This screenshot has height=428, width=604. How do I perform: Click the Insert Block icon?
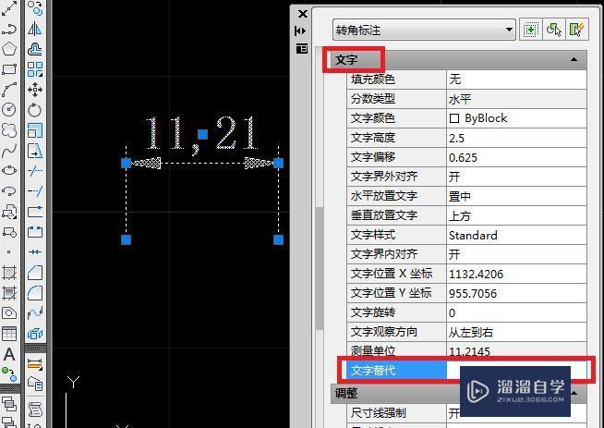tap(8, 212)
